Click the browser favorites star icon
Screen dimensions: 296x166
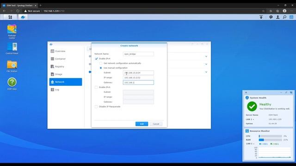[x=271, y=11]
